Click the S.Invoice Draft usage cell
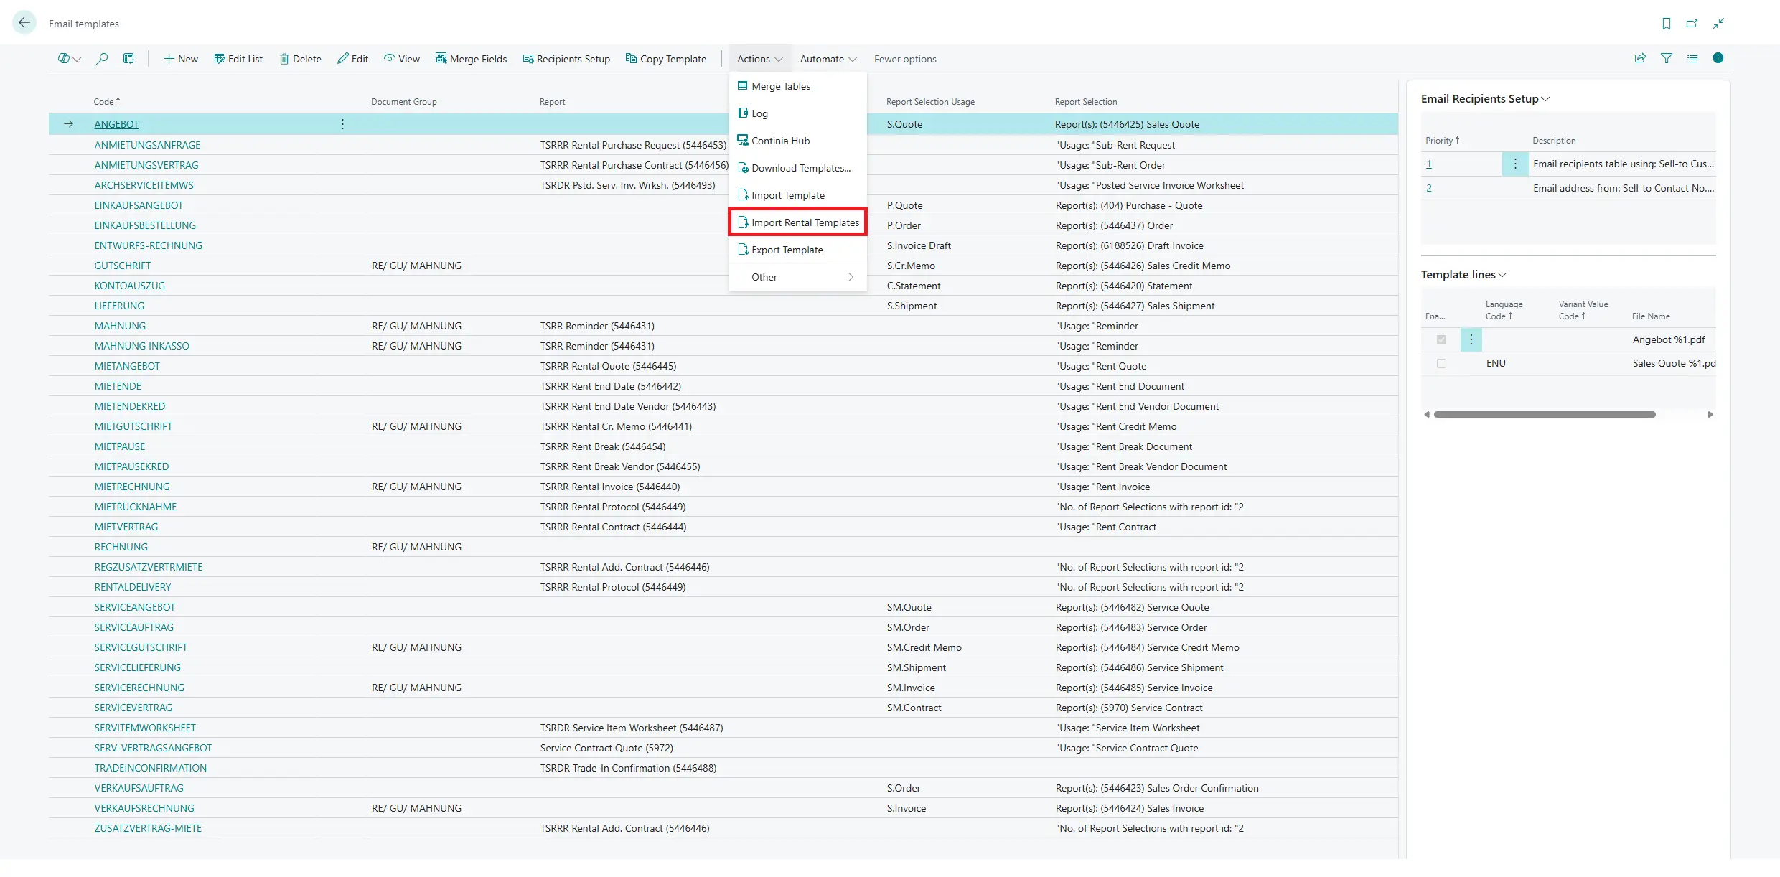The width and height of the screenshot is (1780, 877). pos(919,245)
